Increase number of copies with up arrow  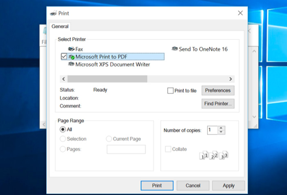[x=221, y=128]
